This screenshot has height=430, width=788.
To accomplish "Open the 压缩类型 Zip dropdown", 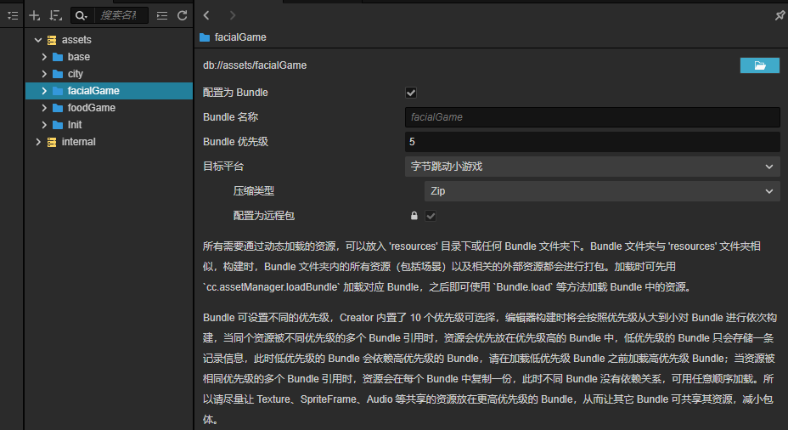I will tap(602, 191).
